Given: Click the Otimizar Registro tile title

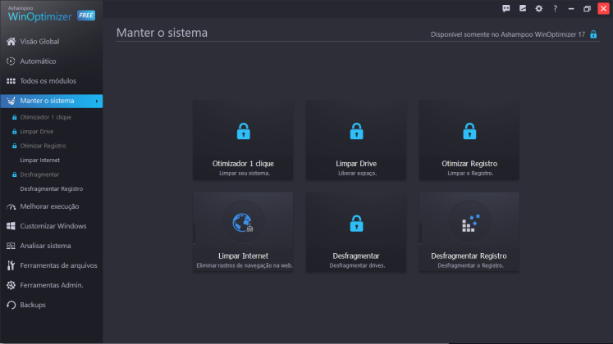Looking at the screenshot, I should (x=469, y=164).
